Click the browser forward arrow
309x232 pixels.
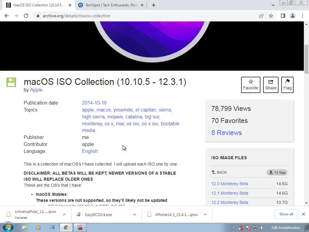click(16, 16)
